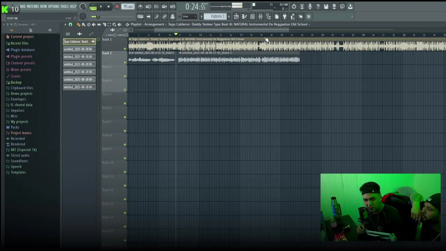Viewport: 446px width, 251px height.
Task: Open the project picker pages icon
Action: (x=276, y=16)
